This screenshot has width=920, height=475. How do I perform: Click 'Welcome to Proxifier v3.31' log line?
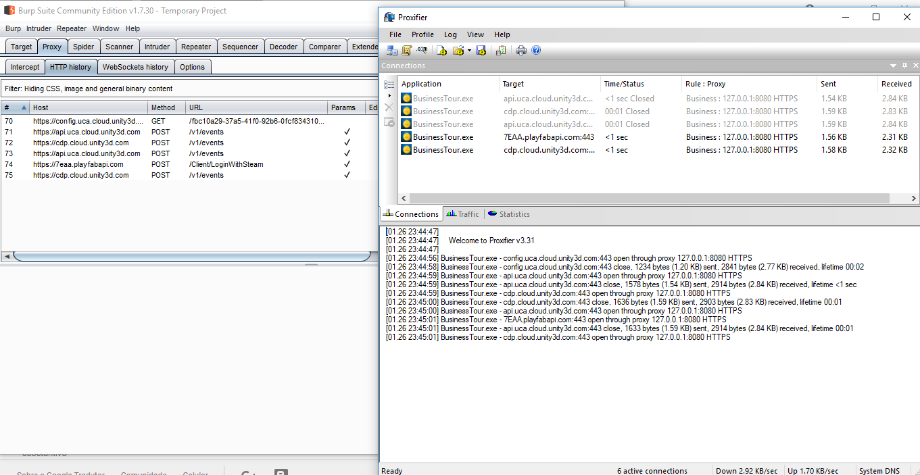tap(491, 241)
